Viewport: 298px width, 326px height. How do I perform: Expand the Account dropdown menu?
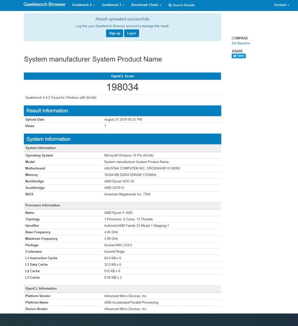click(282, 5)
